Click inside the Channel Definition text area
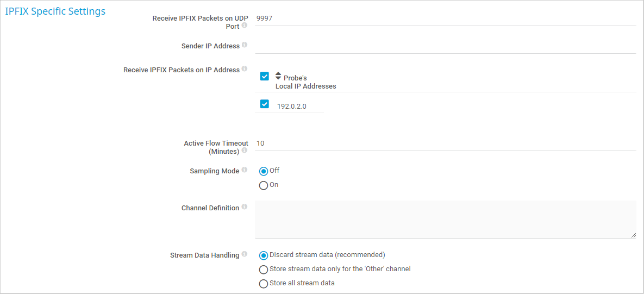Image resolution: width=644 pixels, height=294 pixels. coord(445,219)
